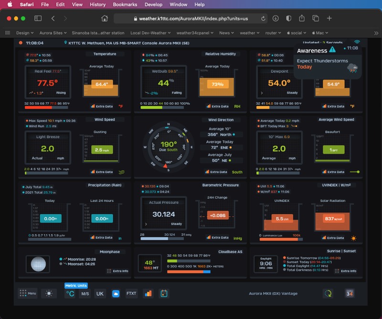Image resolution: width=382 pixels, height=319 pixels.
Task: Open Dewpoint card Extra Data
Action: coord(333,106)
